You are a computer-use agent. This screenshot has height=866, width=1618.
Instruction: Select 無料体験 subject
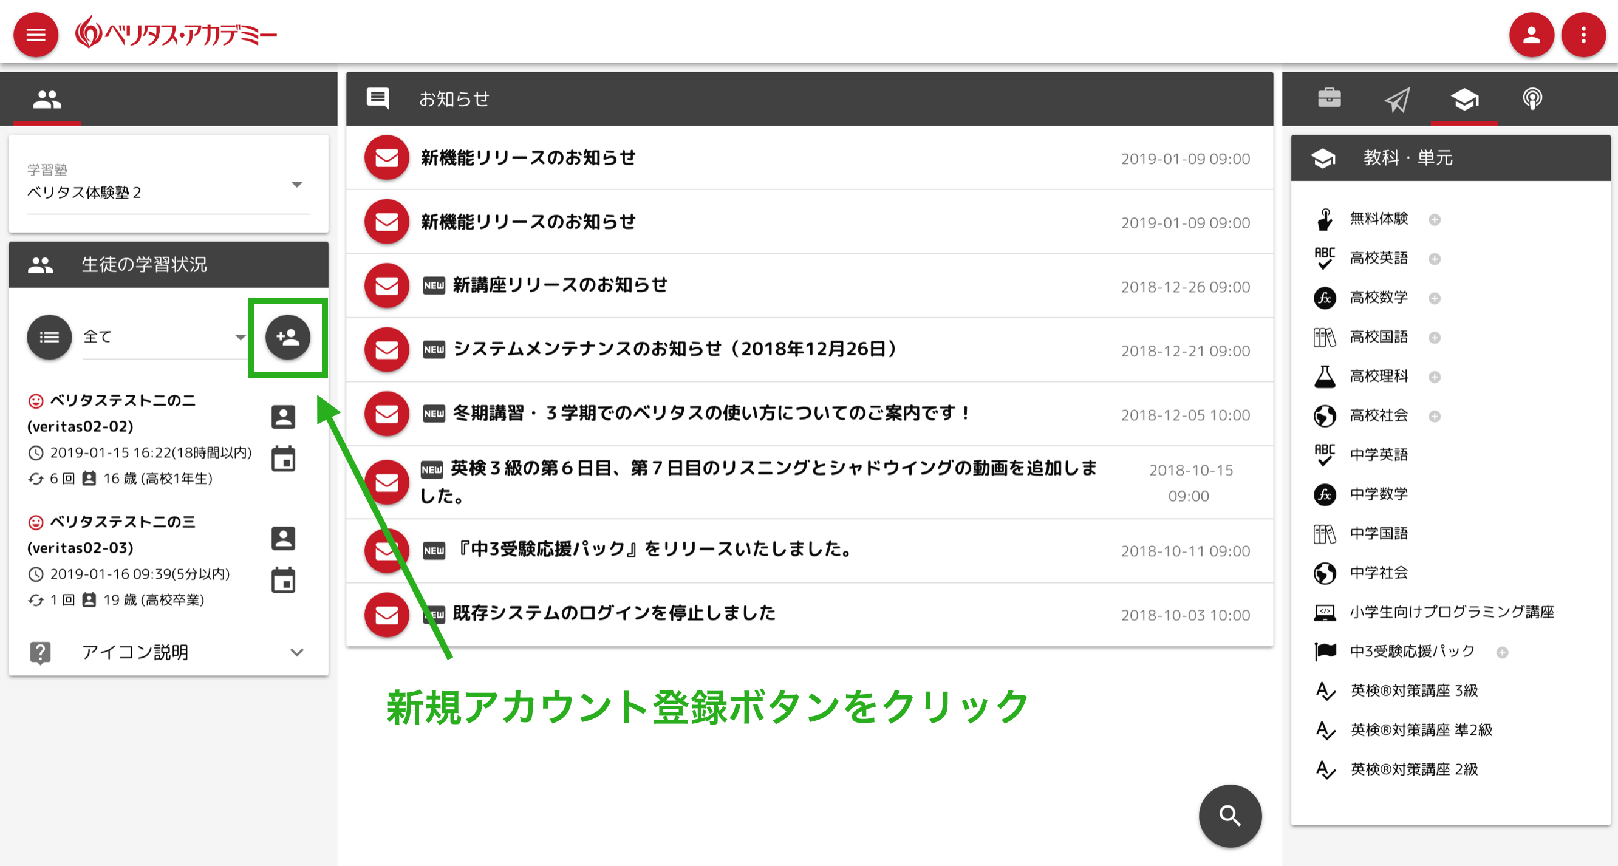pos(1379,219)
